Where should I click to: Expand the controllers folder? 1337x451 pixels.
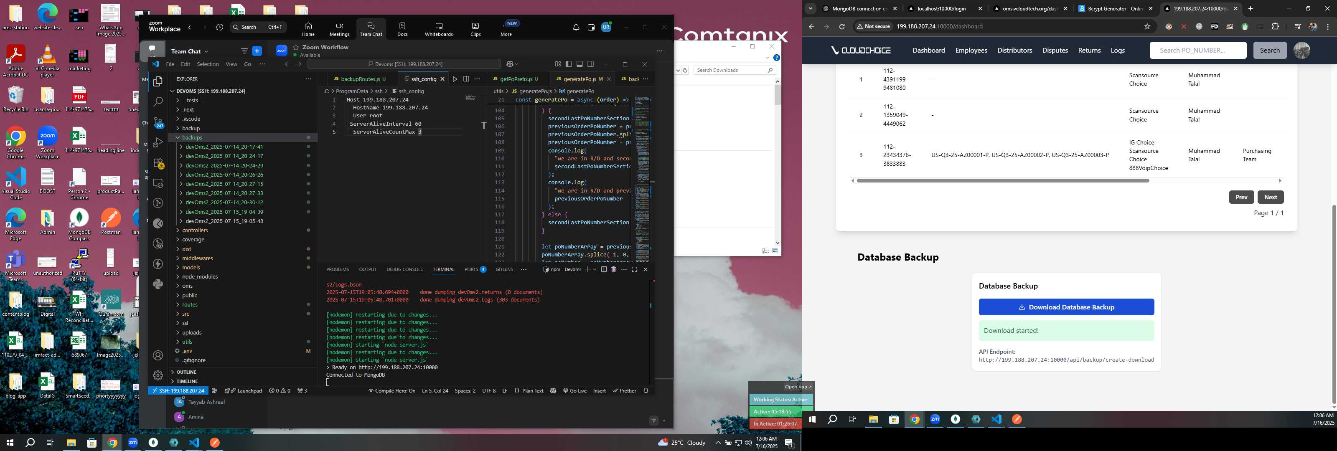(243, 231)
